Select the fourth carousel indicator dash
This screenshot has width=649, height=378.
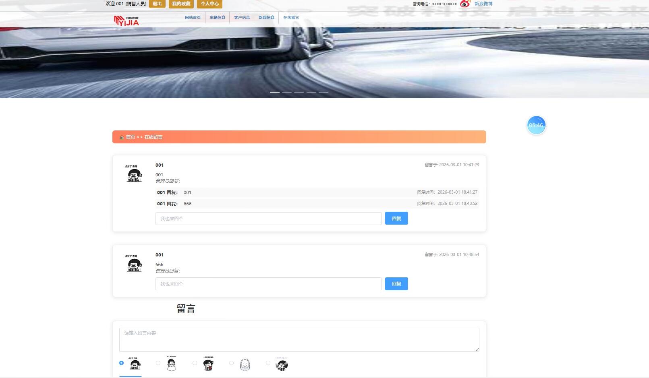(311, 92)
